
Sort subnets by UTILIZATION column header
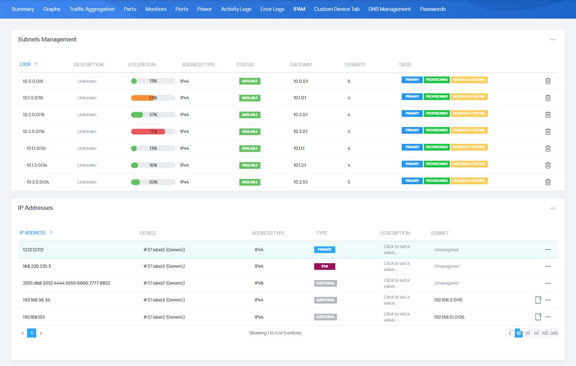pyautogui.click(x=142, y=65)
